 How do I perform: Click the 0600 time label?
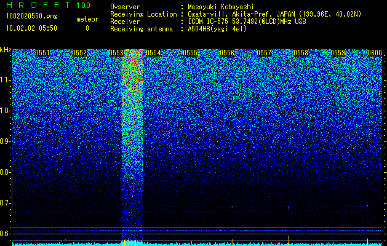tap(375, 53)
